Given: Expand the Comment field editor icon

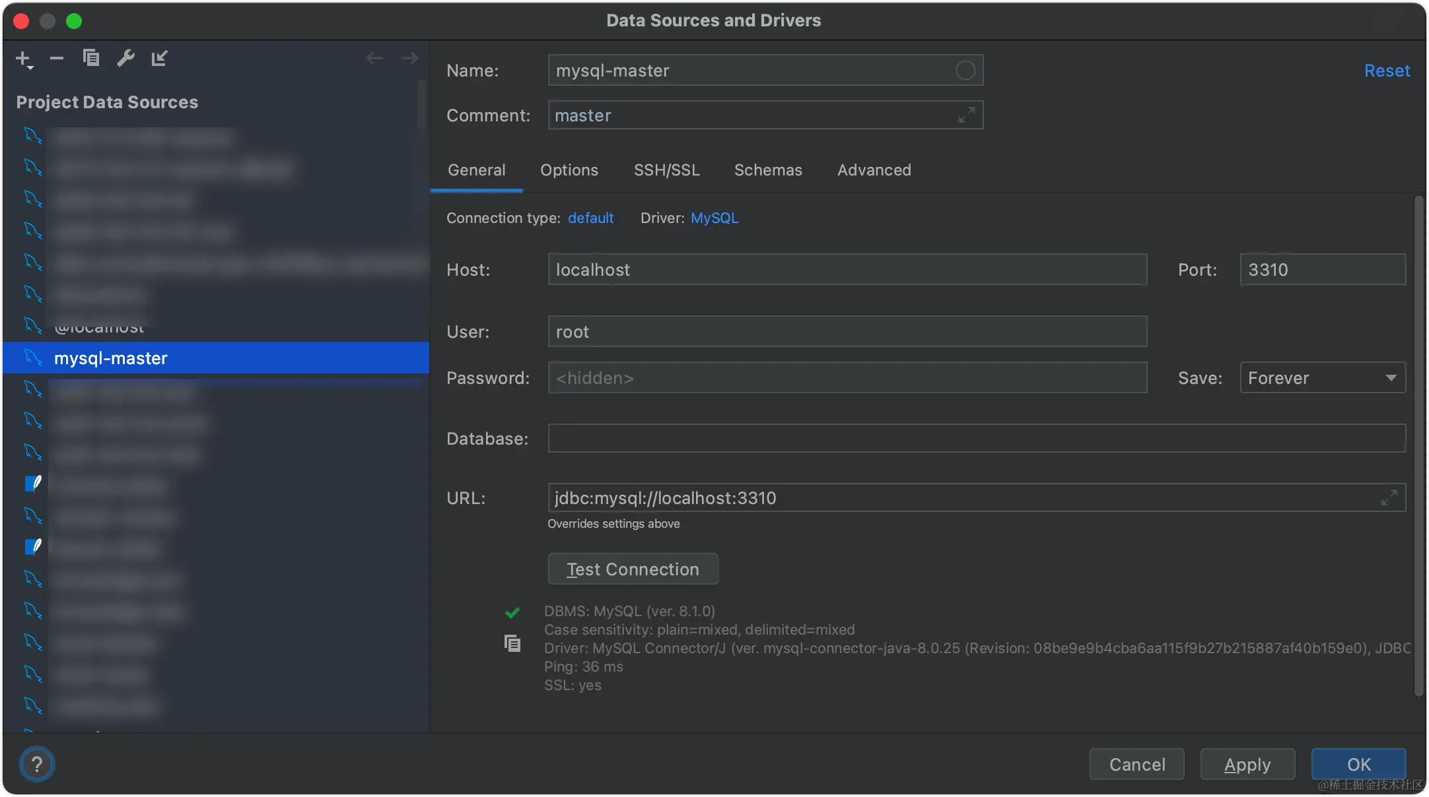Looking at the screenshot, I should 966,115.
